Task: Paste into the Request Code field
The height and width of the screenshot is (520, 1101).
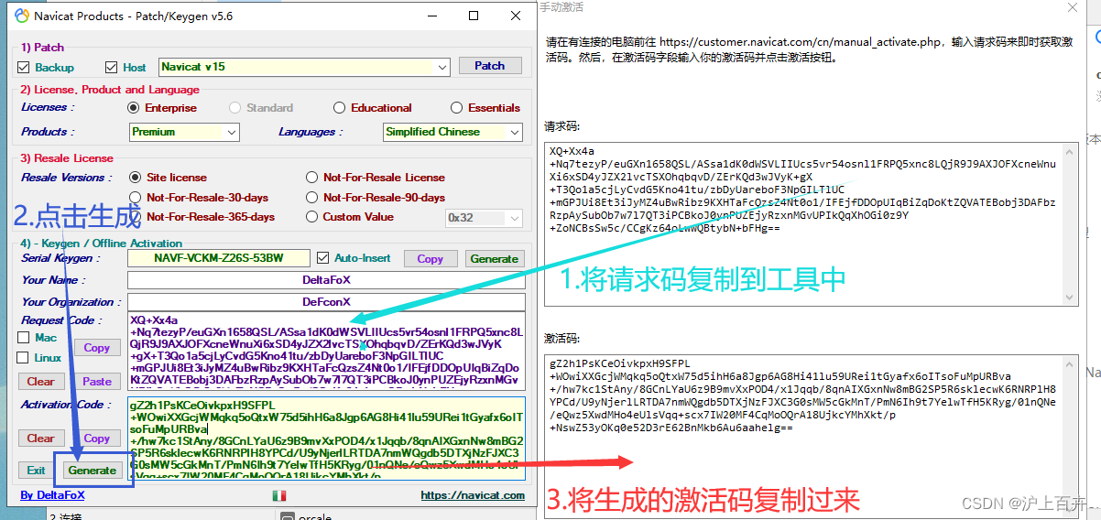Action: click(97, 382)
